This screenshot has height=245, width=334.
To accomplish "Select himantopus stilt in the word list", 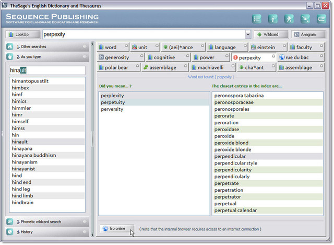I will coord(47,81).
